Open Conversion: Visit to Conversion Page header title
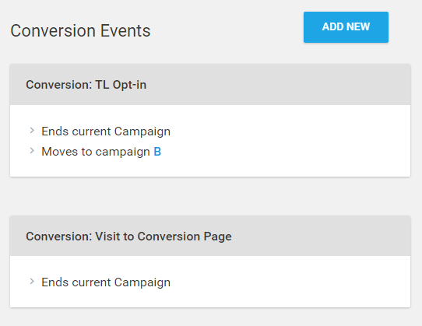The image size is (422, 326). (128, 237)
